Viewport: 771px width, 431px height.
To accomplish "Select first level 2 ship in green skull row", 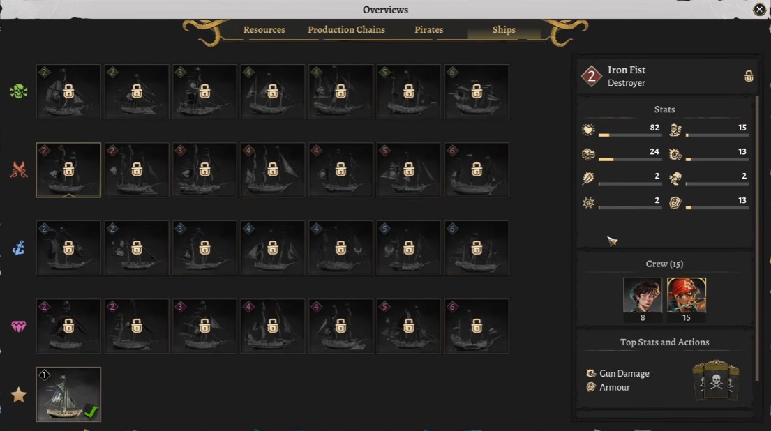I will (68, 91).
